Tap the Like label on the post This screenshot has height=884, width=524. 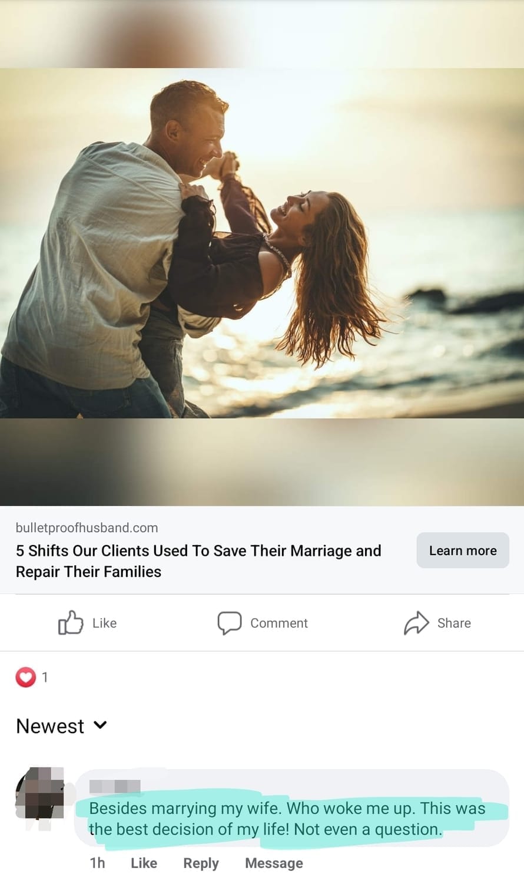[104, 623]
